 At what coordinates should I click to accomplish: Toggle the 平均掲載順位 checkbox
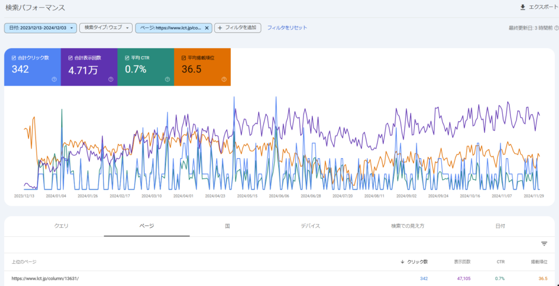(x=183, y=58)
